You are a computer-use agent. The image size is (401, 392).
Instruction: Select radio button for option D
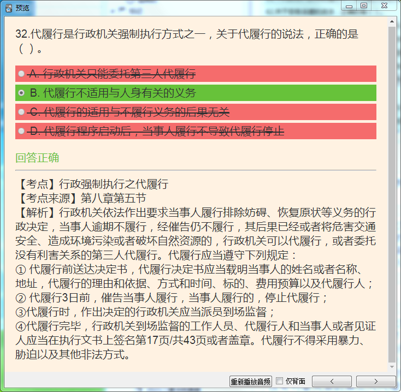(x=21, y=131)
